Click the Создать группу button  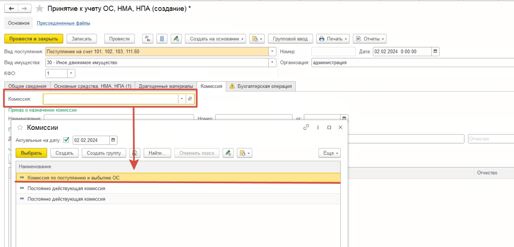[104, 153]
